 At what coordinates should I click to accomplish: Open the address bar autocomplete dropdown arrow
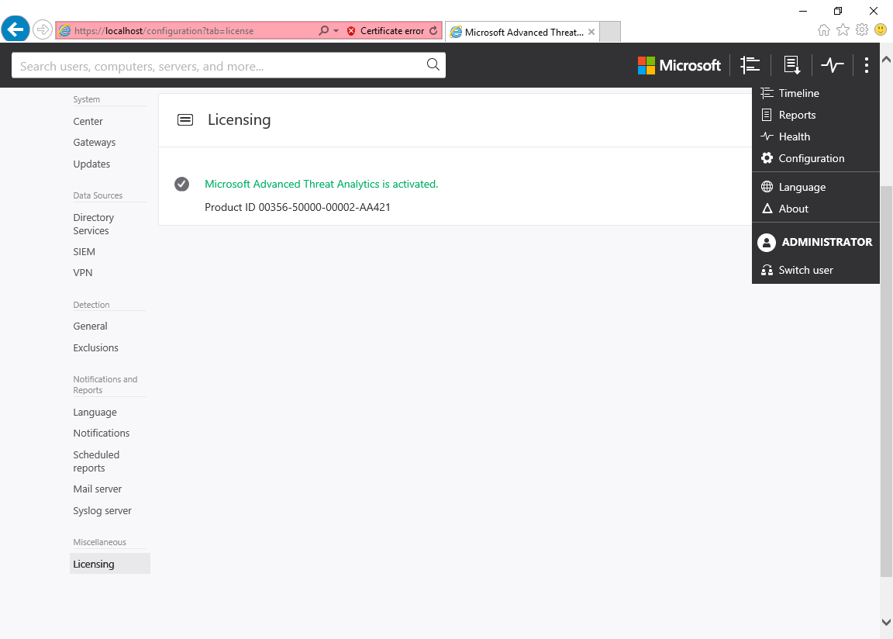tap(336, 31)
